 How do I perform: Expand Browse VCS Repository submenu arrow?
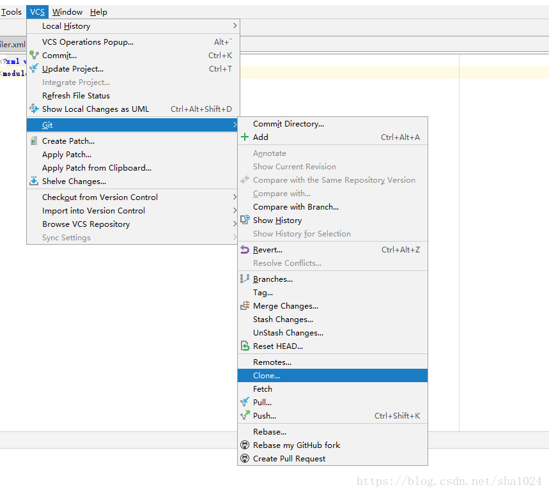(235, 224)
